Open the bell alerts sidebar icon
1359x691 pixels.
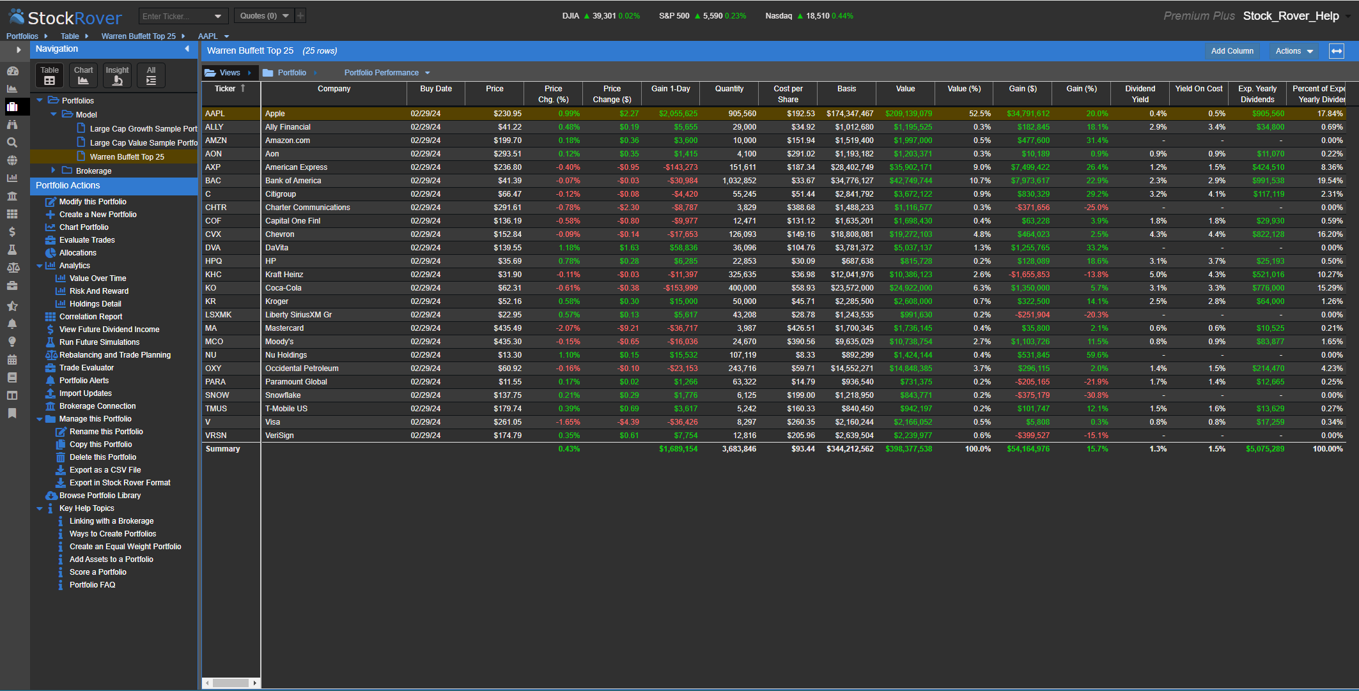(x=12, y=324)
